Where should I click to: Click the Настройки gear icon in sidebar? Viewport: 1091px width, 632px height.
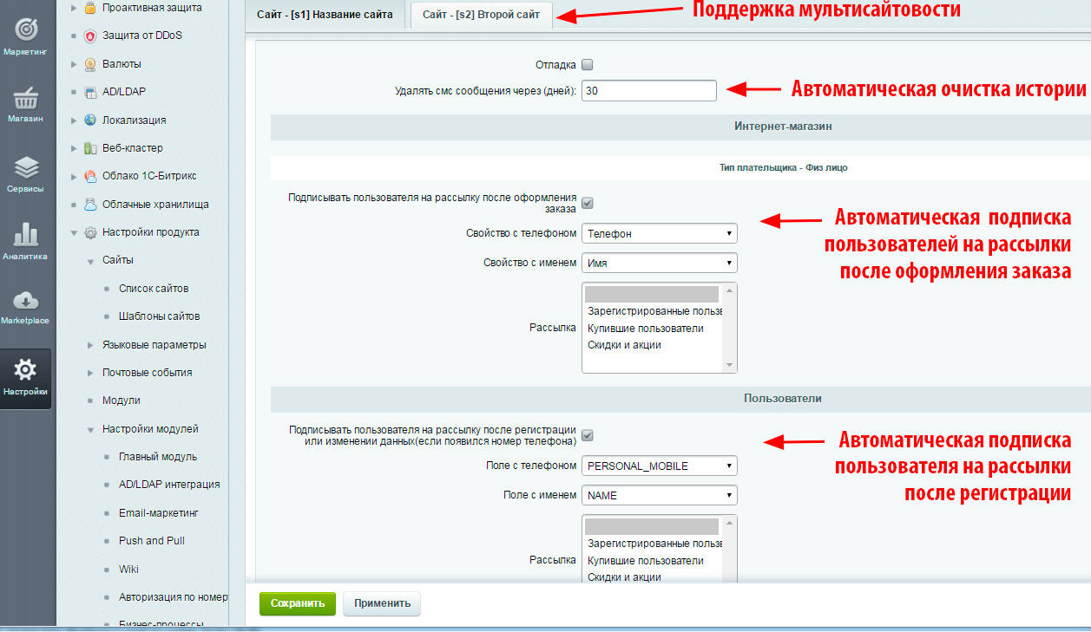pyautogui.click(x=26, y=372)
